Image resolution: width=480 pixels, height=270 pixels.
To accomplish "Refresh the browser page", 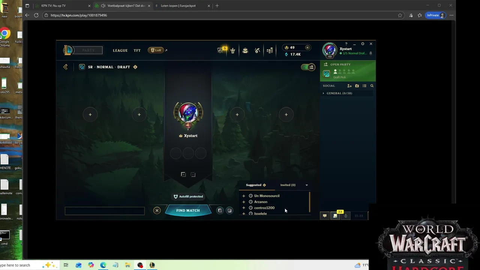I will (36, 15).
